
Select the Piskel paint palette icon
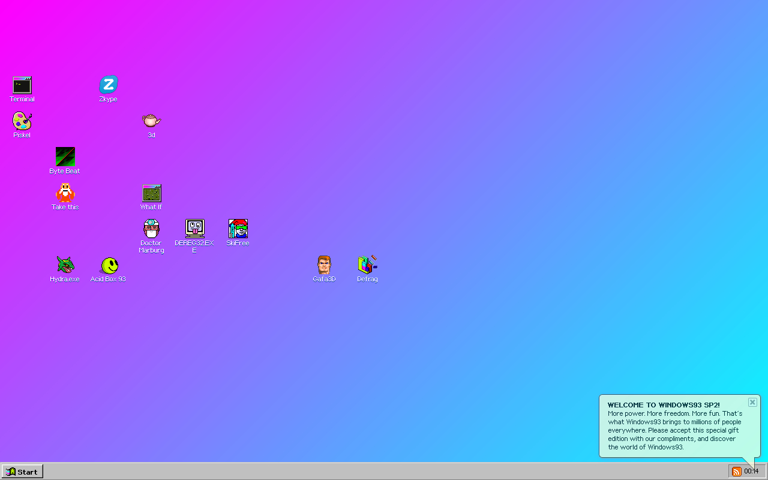(22, 121)
